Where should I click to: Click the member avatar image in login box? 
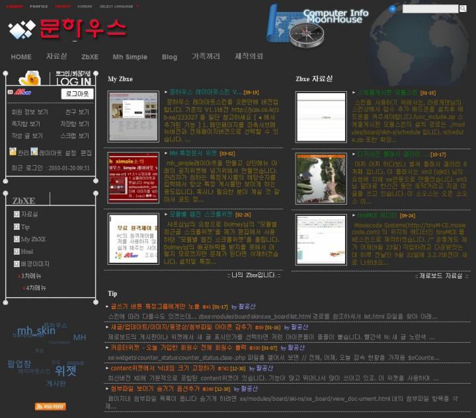30,78
